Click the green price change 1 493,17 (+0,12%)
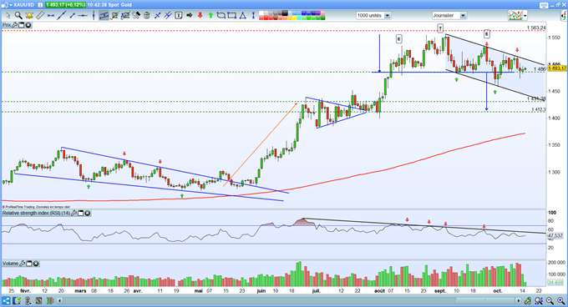 (x=66, y=5)
